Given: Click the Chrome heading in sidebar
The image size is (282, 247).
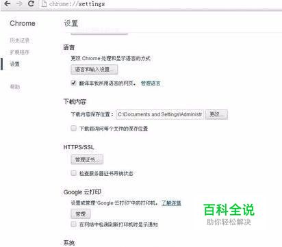Looking at the screenshot, I should tap(23, 23).
